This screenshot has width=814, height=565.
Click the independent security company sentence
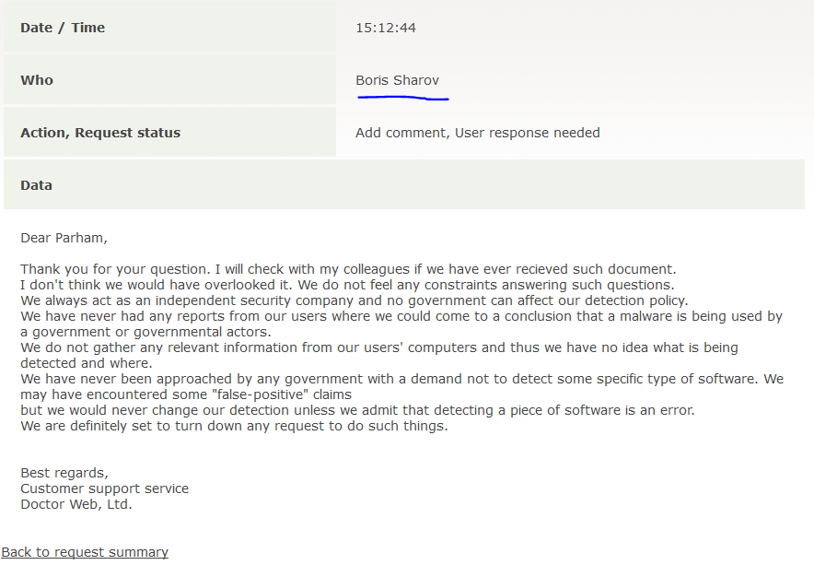pos(354,300)
